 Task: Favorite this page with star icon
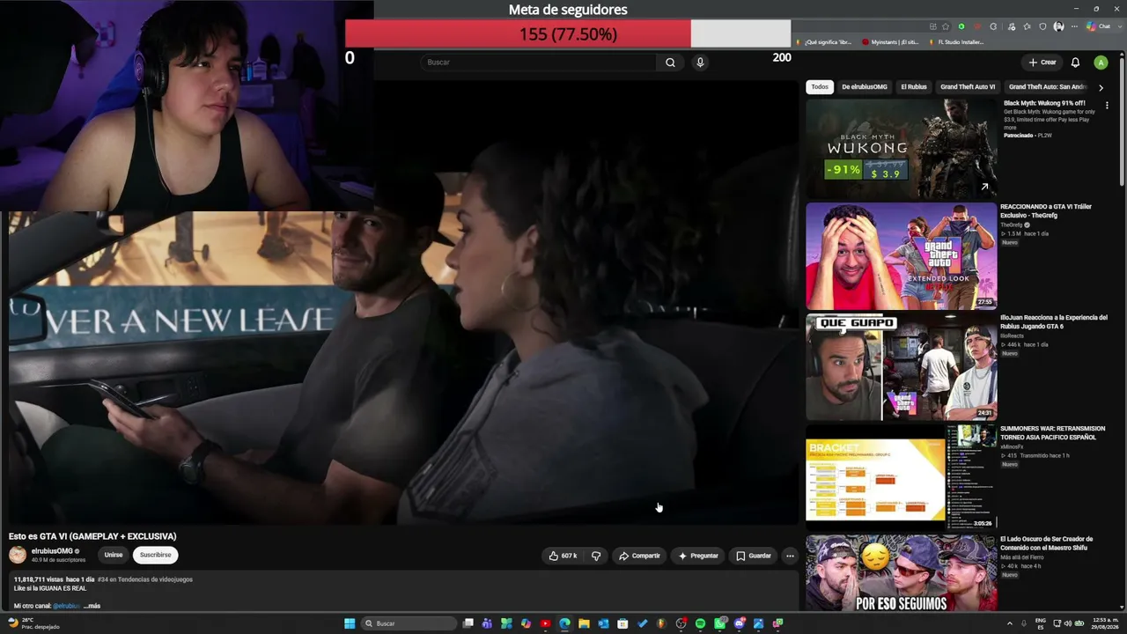946,26
